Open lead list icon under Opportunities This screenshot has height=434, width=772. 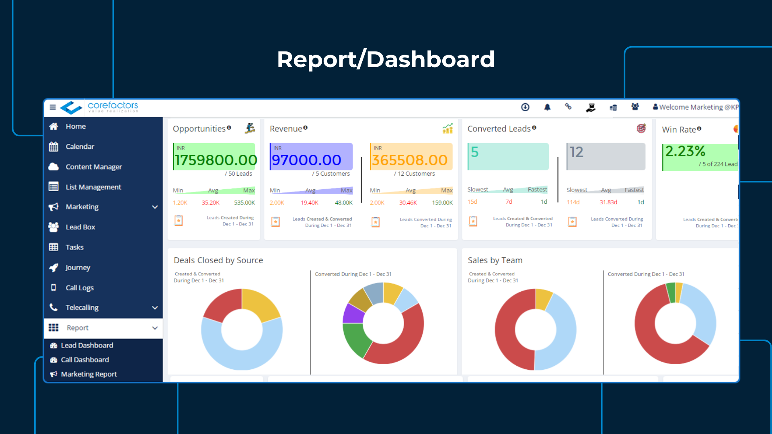tap(179, 221)
